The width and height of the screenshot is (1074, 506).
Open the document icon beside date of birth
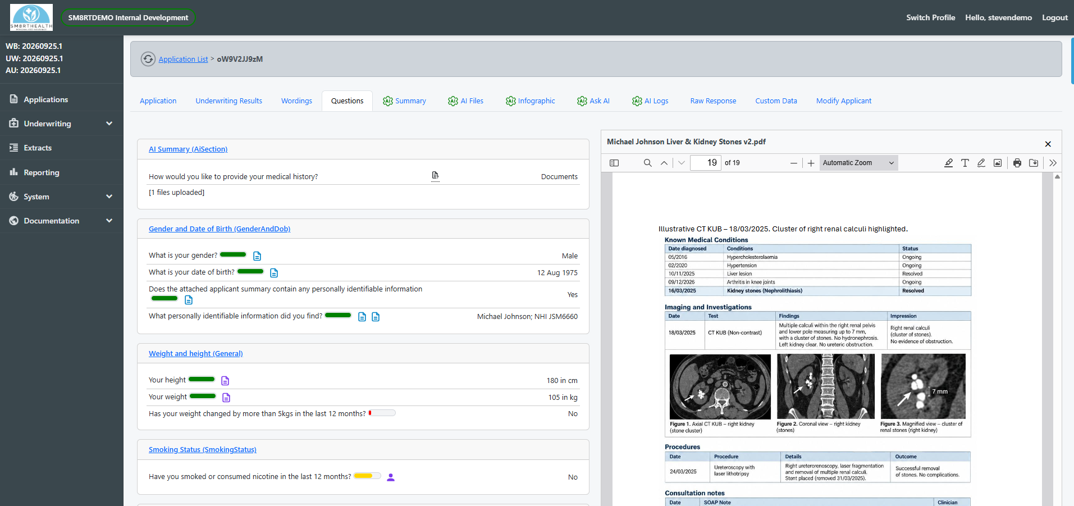click(x=274, y=273)
